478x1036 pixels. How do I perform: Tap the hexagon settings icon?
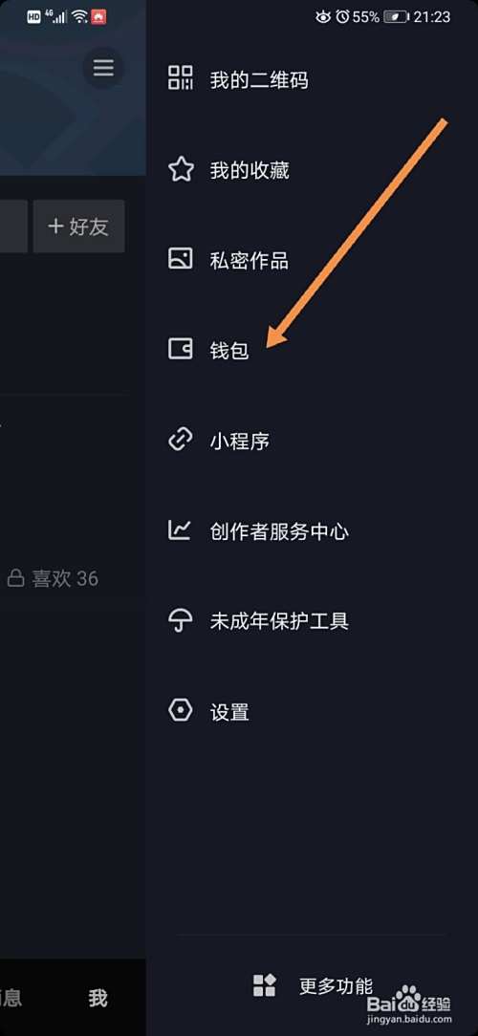tap(181, 711)
